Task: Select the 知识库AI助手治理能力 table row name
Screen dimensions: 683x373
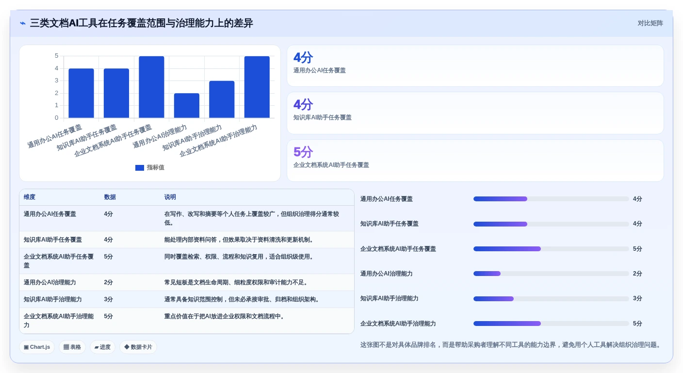Action: coord(53,299)
